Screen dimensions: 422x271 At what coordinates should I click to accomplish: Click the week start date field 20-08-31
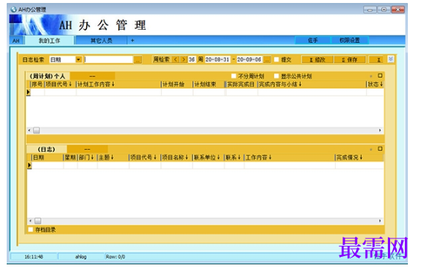pos(218,59)
